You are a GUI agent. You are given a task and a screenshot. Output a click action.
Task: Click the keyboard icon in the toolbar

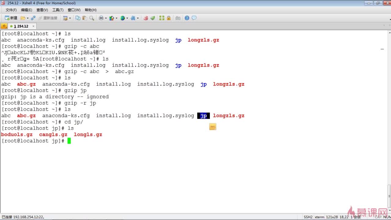point(178,18)
